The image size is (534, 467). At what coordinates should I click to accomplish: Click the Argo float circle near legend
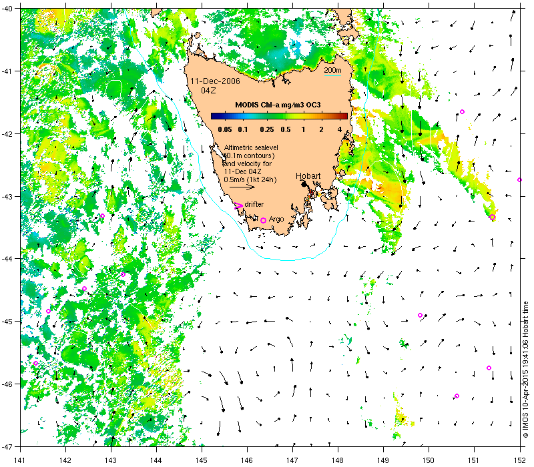[263, 221]
